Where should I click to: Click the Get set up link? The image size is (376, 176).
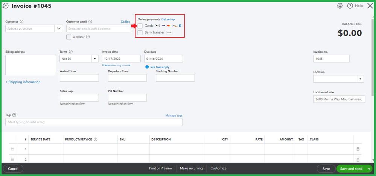(x=168, y=19)
